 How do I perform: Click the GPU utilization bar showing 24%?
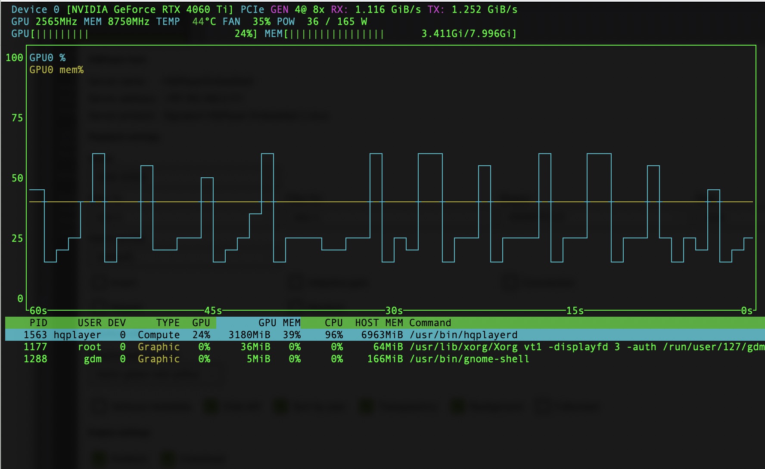134,34
